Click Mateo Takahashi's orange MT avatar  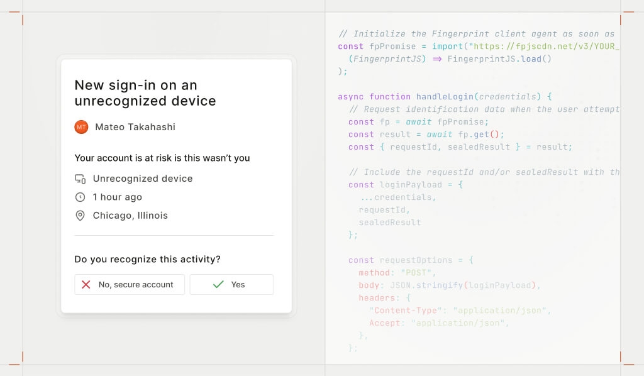(80, 127)
